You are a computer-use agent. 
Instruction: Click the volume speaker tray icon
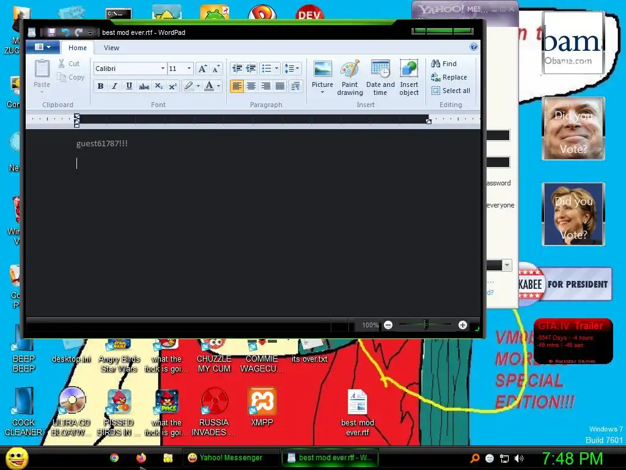(519, 458)
